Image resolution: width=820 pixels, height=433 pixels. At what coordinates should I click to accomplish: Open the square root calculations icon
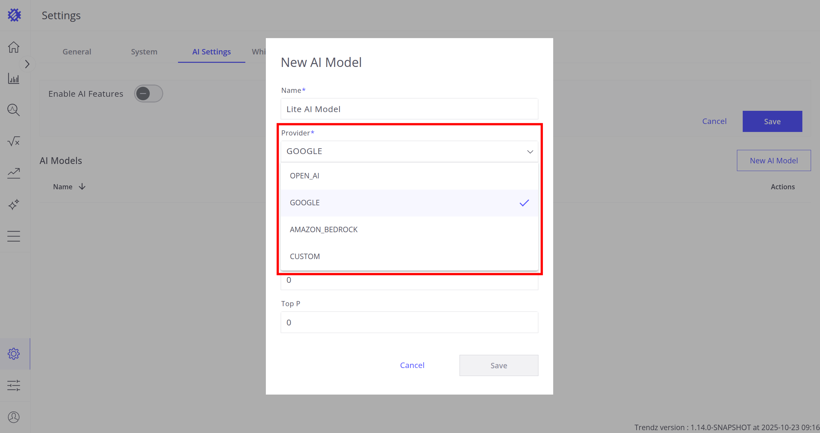[13, 141]
